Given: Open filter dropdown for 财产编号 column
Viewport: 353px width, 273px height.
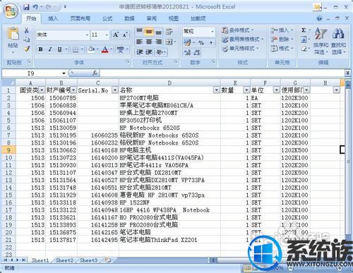Looking at the screenshot, I should click(x=73, y=90).
